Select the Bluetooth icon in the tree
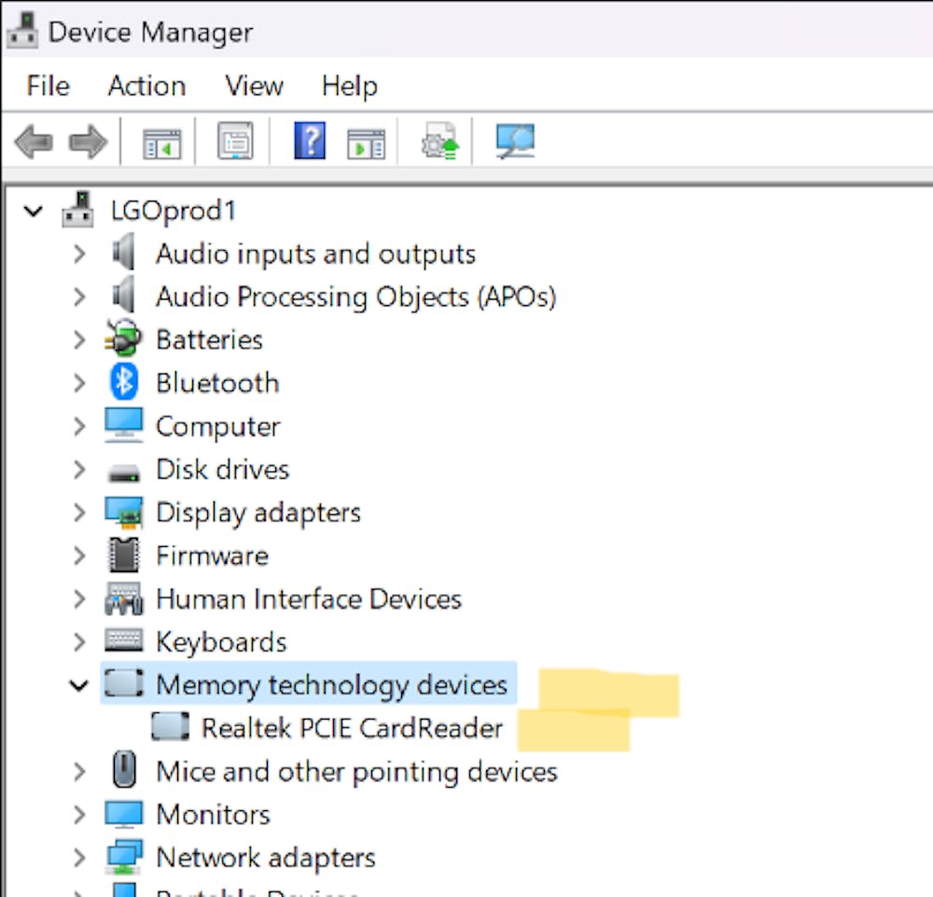The image size is (933, 897). click(x=123, y=383)
